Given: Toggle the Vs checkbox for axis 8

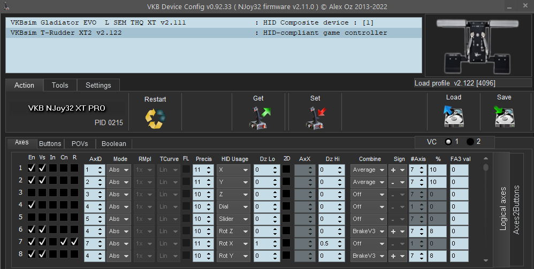Looking at the screenshot, I should 42,254.
